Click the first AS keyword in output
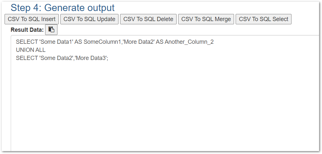 (x=78, y=42)
